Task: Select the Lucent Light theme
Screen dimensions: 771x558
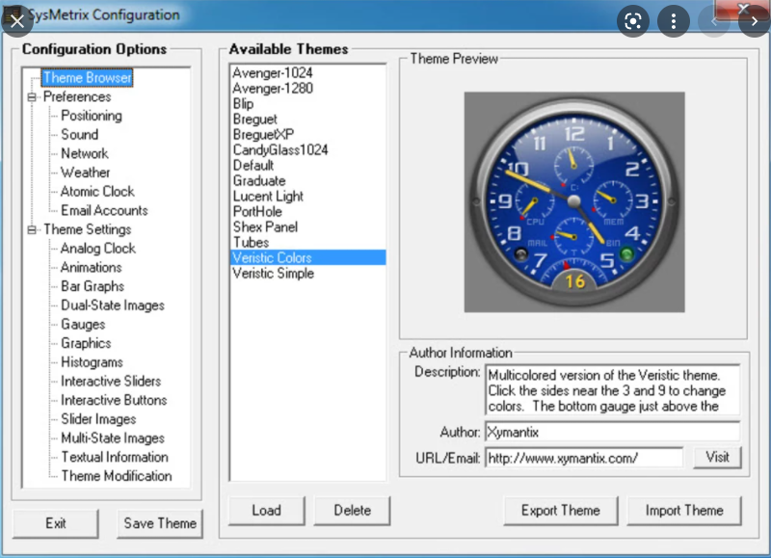Action: pyautogui.click(x=307, y=197)
